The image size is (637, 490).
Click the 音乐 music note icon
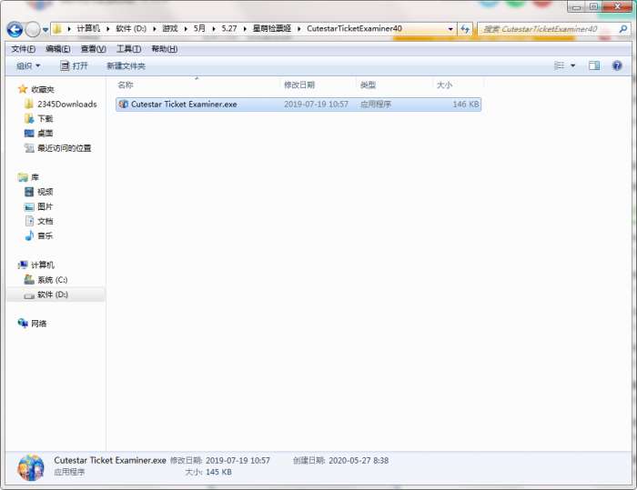29,235
